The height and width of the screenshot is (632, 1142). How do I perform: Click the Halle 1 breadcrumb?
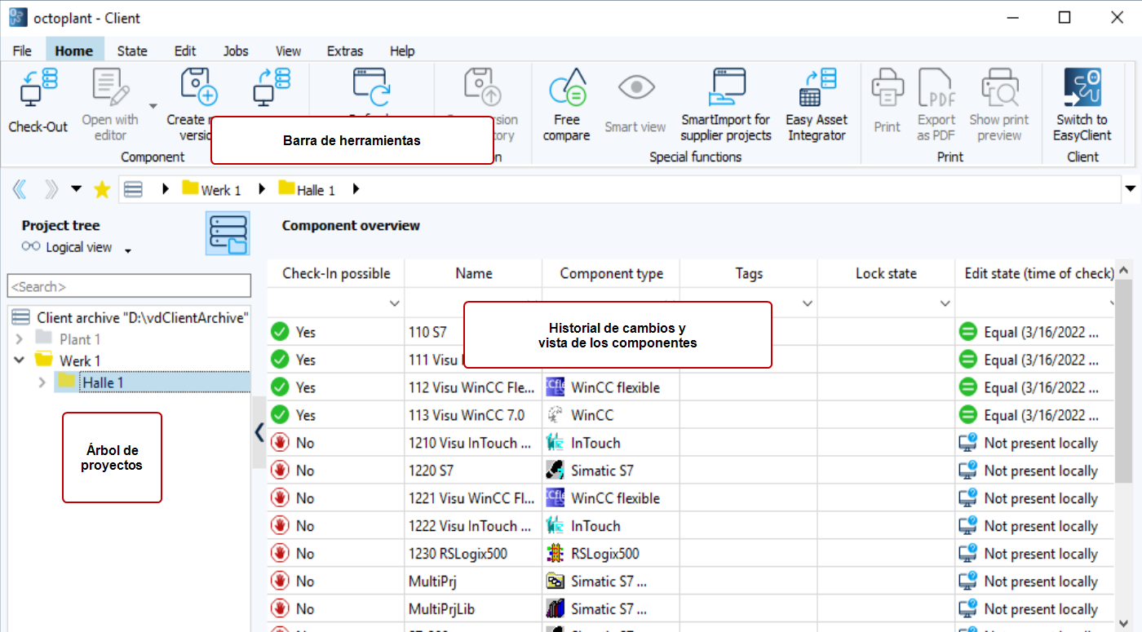click(x=307, y=189)
